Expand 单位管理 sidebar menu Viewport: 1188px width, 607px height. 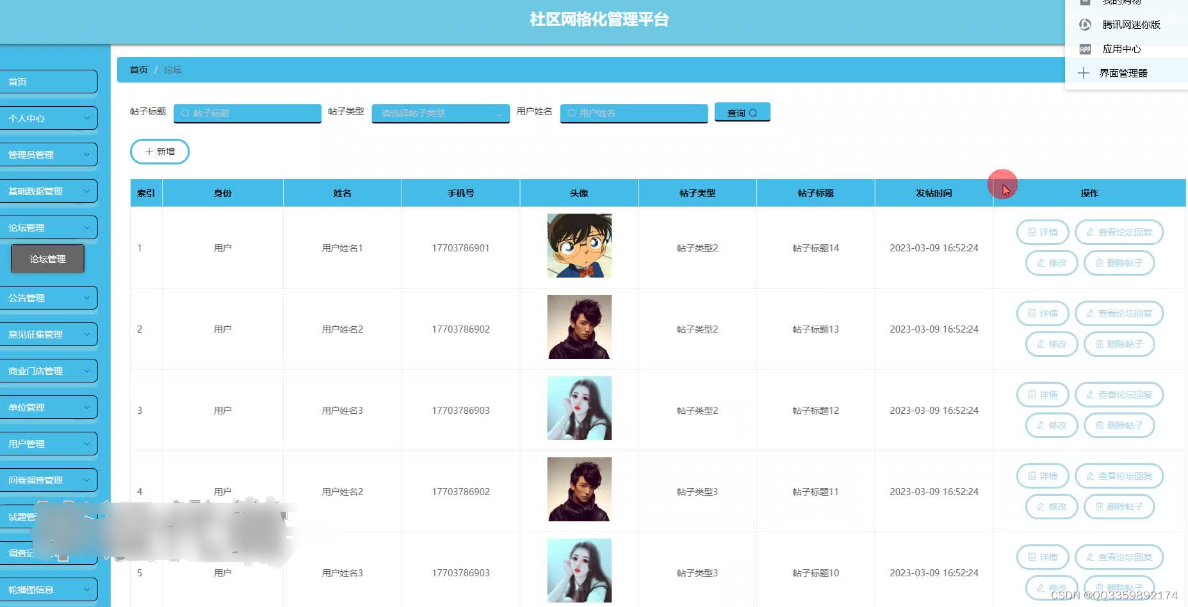tap(49, 407)
